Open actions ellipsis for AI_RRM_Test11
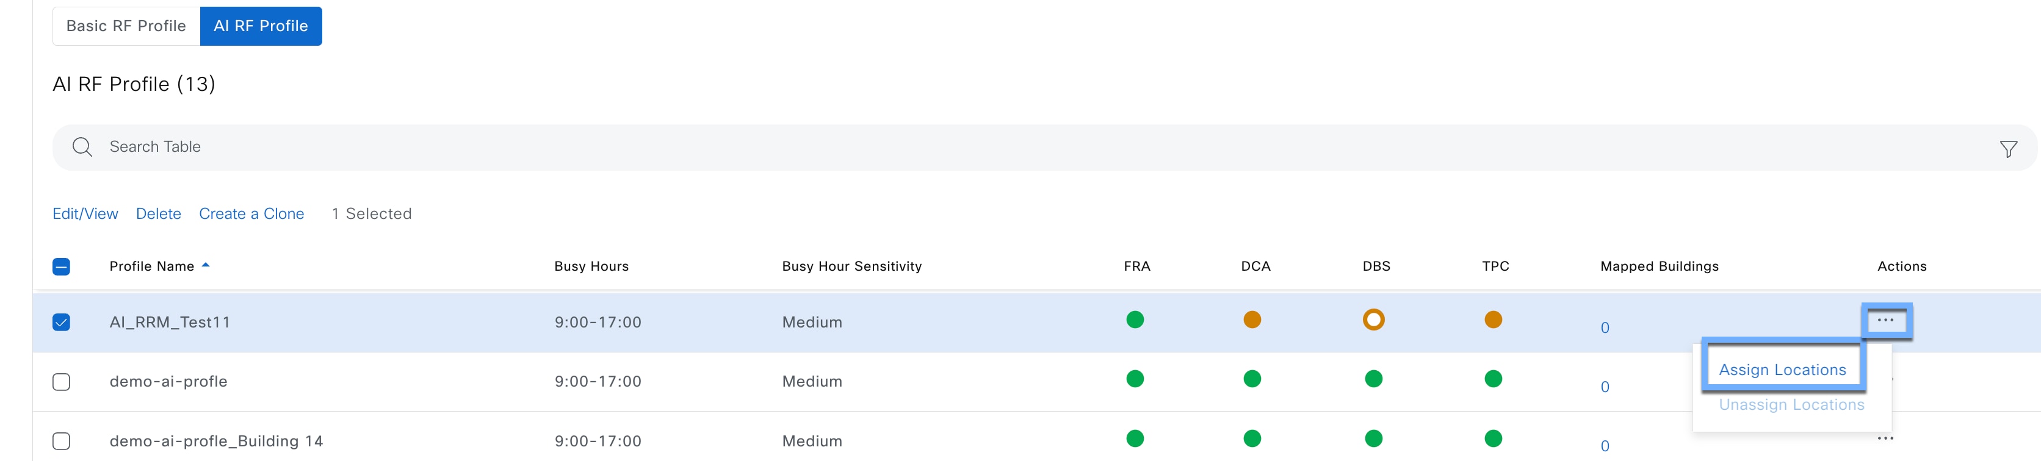 pyautogui.click(x=1885, y=321)
